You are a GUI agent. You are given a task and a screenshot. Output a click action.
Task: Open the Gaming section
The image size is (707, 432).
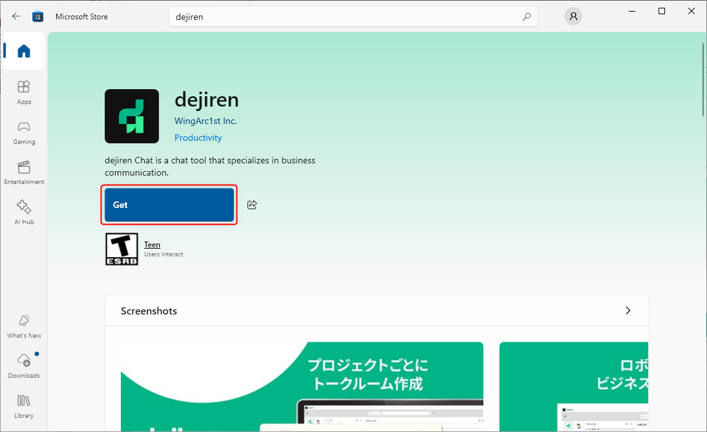tap(24, 132)
